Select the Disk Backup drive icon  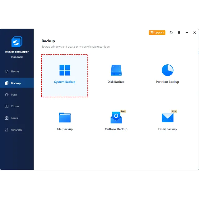pos(116,70)
